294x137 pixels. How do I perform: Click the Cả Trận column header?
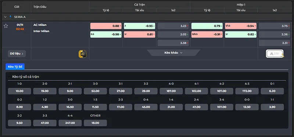[x=140, y=5]
